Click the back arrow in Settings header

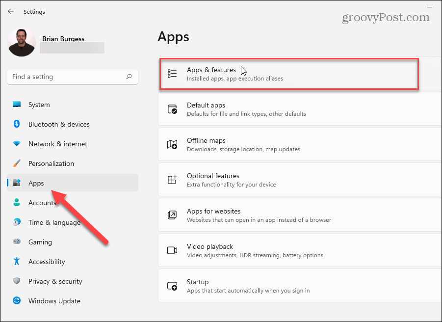click(x=11, y=11)
